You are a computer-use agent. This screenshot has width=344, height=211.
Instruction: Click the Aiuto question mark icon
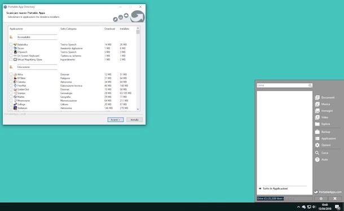[x=317, y=160]
